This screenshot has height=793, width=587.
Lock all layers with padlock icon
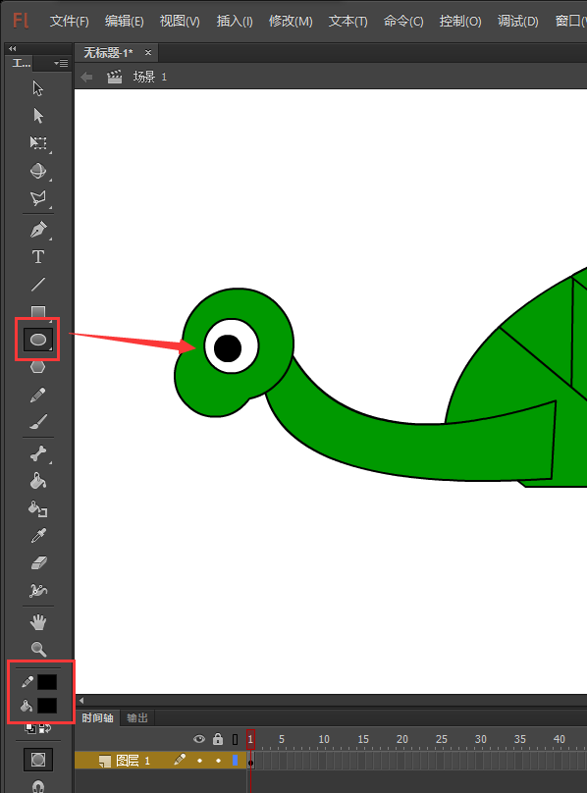218,739
